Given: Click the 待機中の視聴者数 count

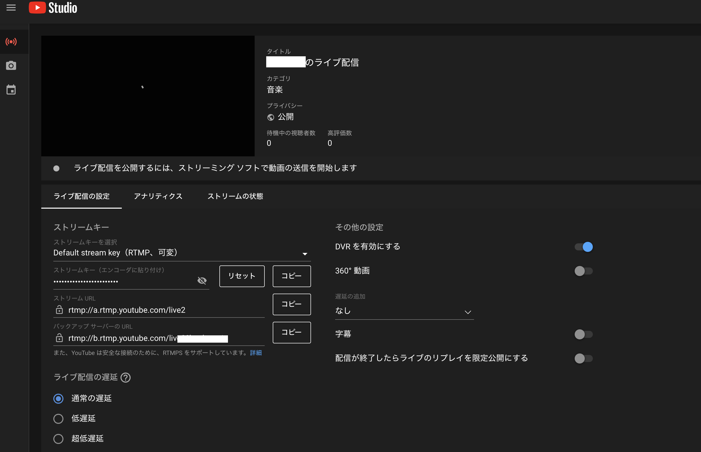Looking at the screenshot, I should tap(269, 143).
